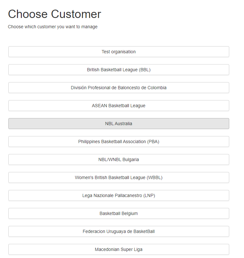Manage the NBL/WNBL Bulgaria customer
Image resolution: width=244 pixels, height=258 pixels.
pyautogui.click(x=118, y=159)
